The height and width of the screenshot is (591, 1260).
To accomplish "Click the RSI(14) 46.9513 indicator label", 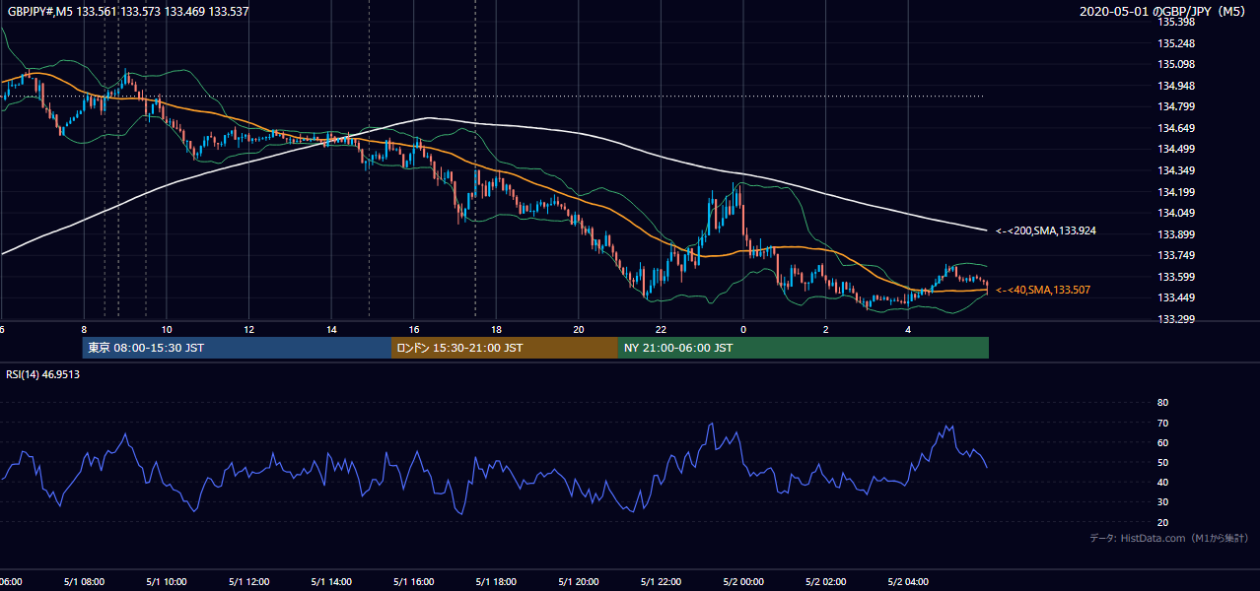I will [x=43, y=374].
